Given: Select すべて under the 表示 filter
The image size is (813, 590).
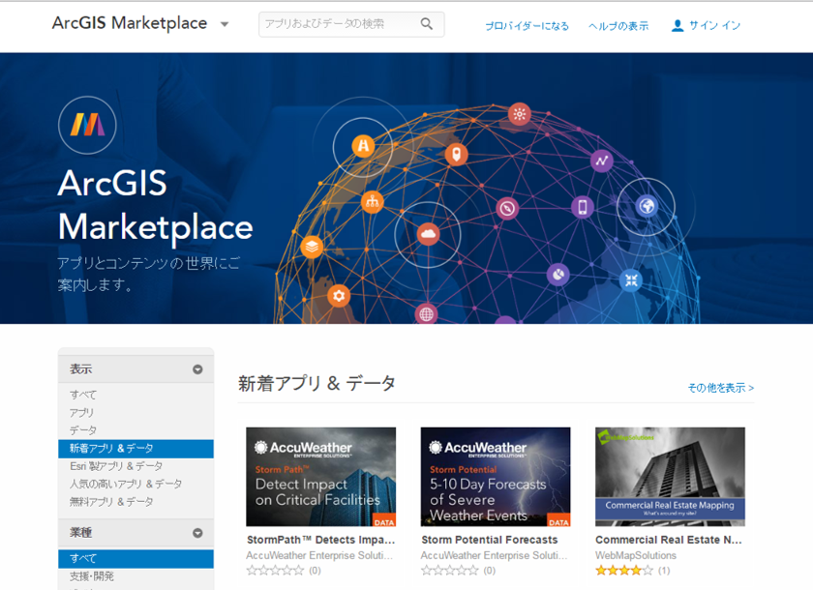Looking at the screenshot, I should click(x=83, y=395).
